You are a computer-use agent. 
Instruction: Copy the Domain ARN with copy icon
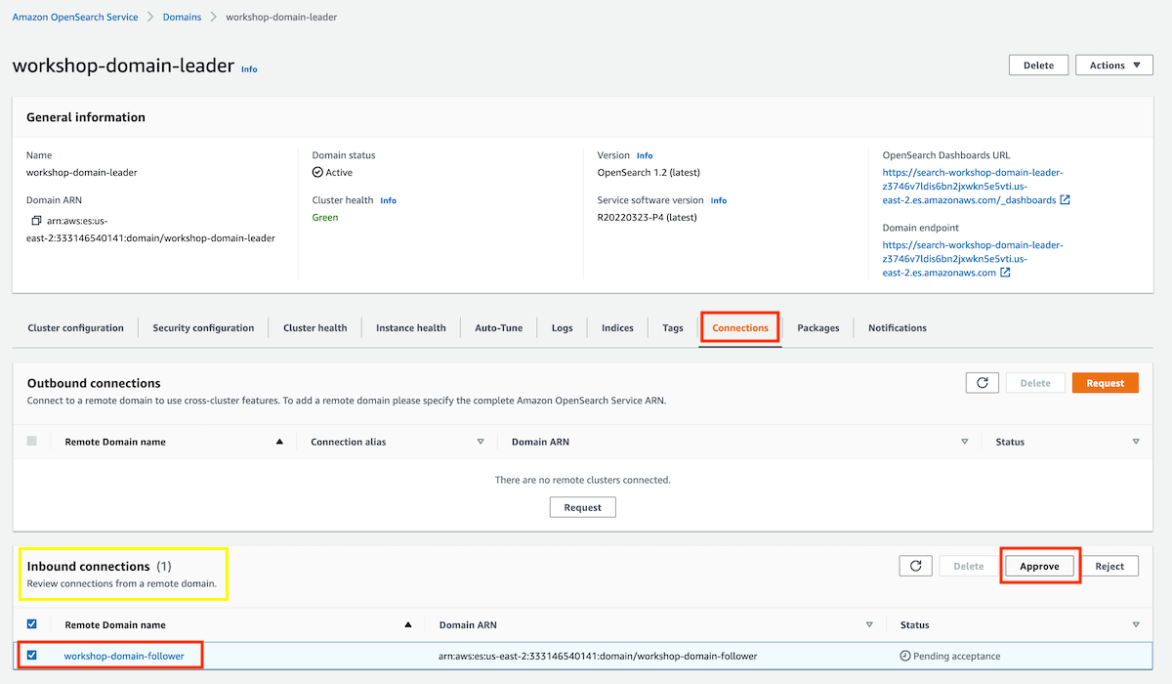36,221
